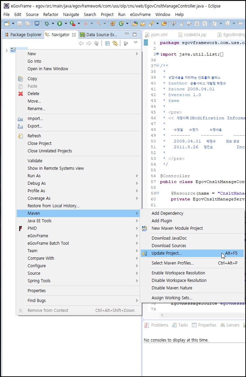
Task: Click Copy in the context menu
Action: pyautogui.click(x=79, y=79)
